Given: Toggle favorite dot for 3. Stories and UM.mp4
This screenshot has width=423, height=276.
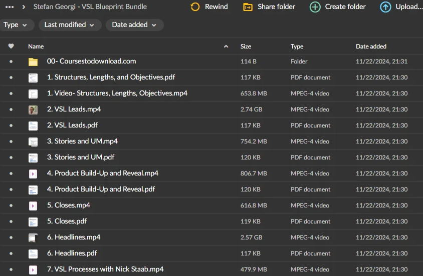Looking at the screenshot, I should (x=11, y=141).
